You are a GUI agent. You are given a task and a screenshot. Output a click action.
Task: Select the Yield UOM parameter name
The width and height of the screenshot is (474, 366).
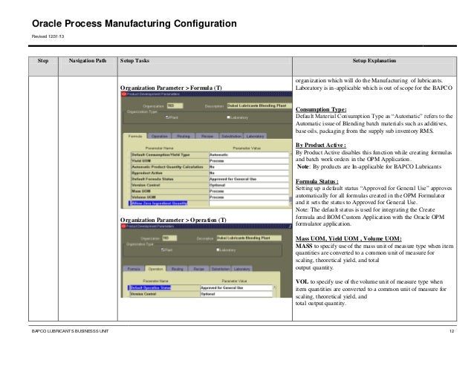[x=169, y=161]
